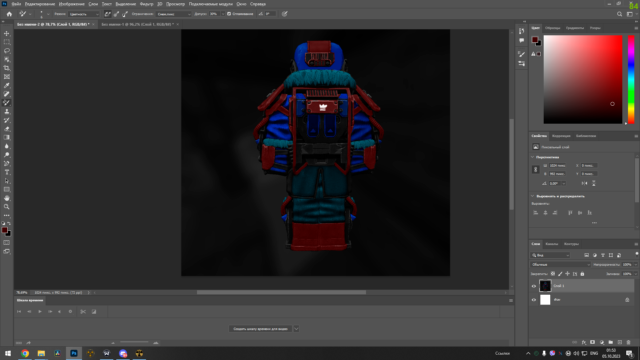This screenshot has width=640, height=360.
Task: Select the Eyedropper tool
Action: (x=7, y=85)
